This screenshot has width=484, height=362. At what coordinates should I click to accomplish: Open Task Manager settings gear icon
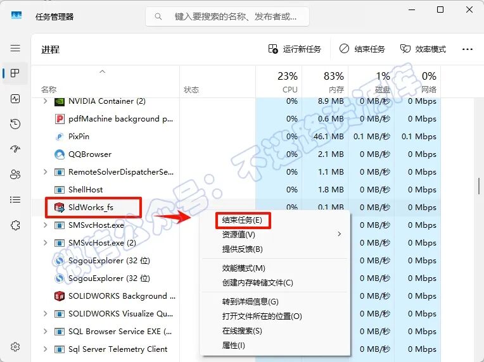[15, 347]
